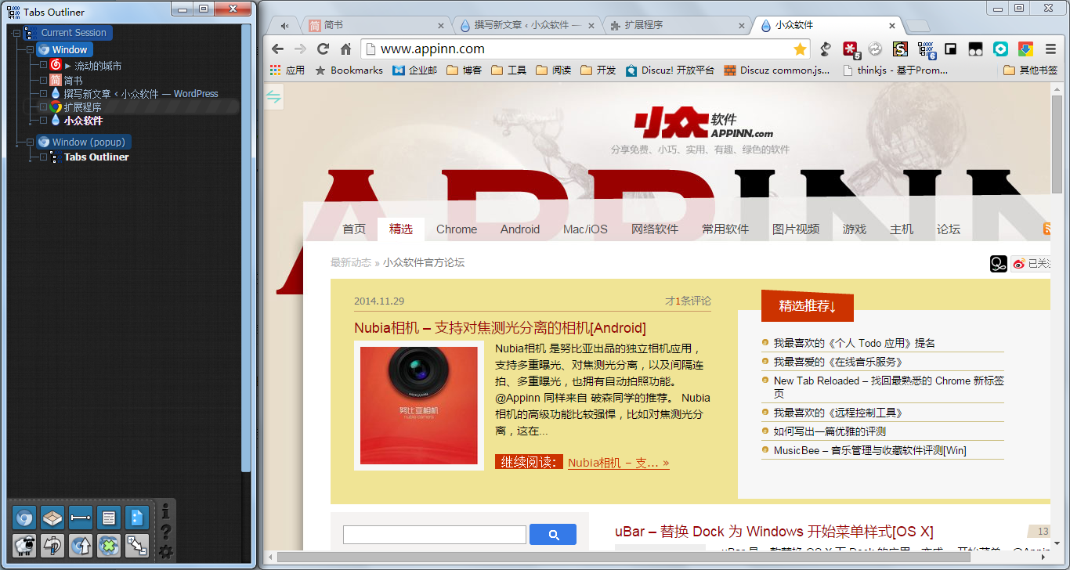Click the square box beside 扩展程序 row
Image resolution: width=1070 pixels, height=570 pixels.
click(x=44, y=107)
